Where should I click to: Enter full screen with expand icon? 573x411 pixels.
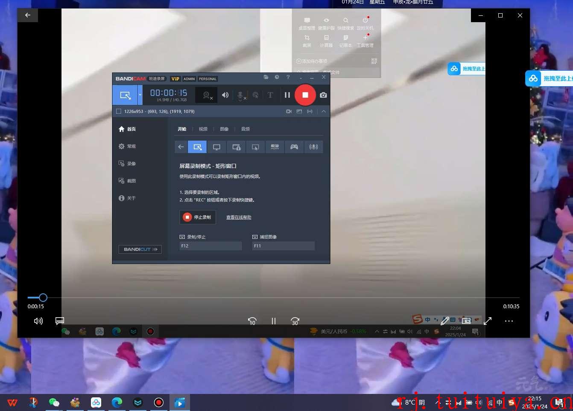pos(488,321)
